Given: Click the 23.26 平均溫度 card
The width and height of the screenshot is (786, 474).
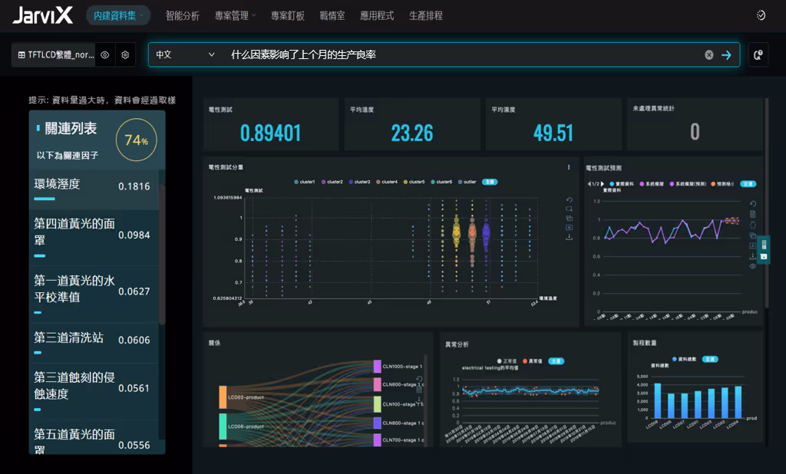Looking at the screenshot, I should tap(412, 124).
